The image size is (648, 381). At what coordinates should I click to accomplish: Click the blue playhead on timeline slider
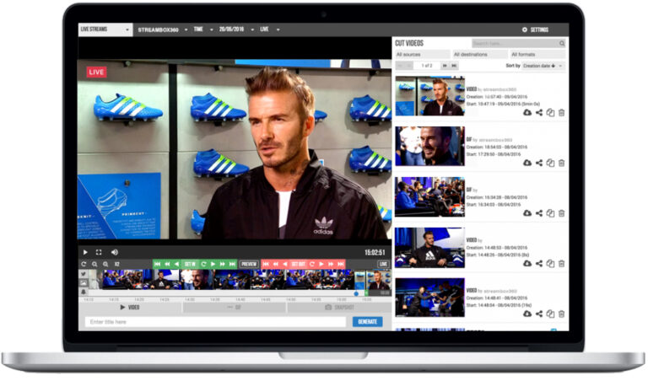[x=356, y=293]
